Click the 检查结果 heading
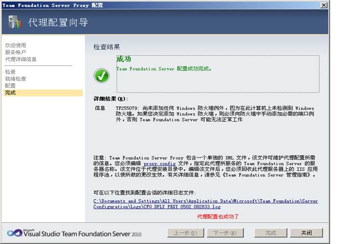 point(106,47)
